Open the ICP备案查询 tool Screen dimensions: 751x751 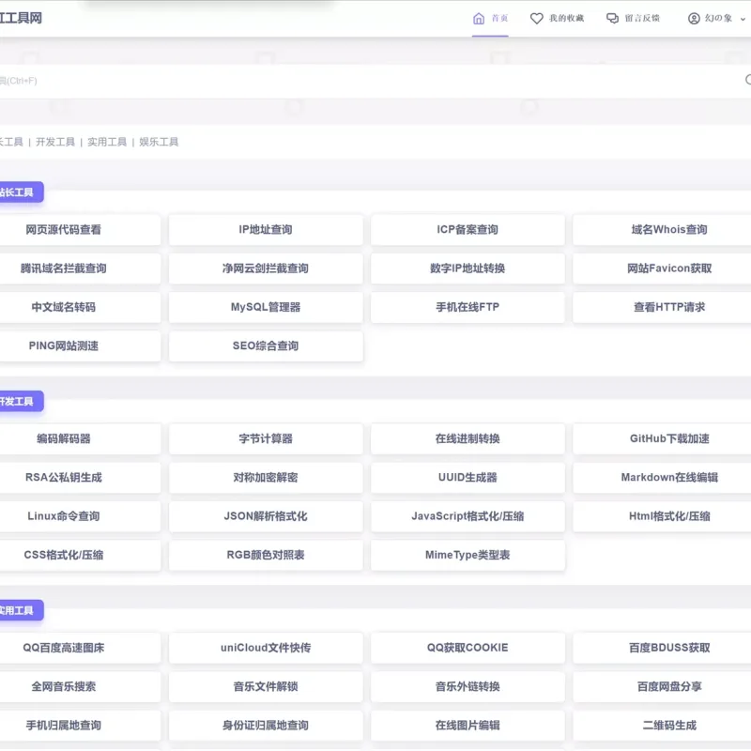[x=467, y=229]
